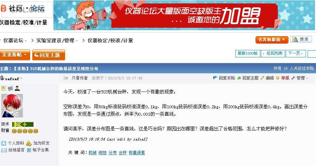Viewport: 316px width, 166px height.
Task: Expand the 发表新帖 dropdown arrow
Action: (x=25, y=55)
